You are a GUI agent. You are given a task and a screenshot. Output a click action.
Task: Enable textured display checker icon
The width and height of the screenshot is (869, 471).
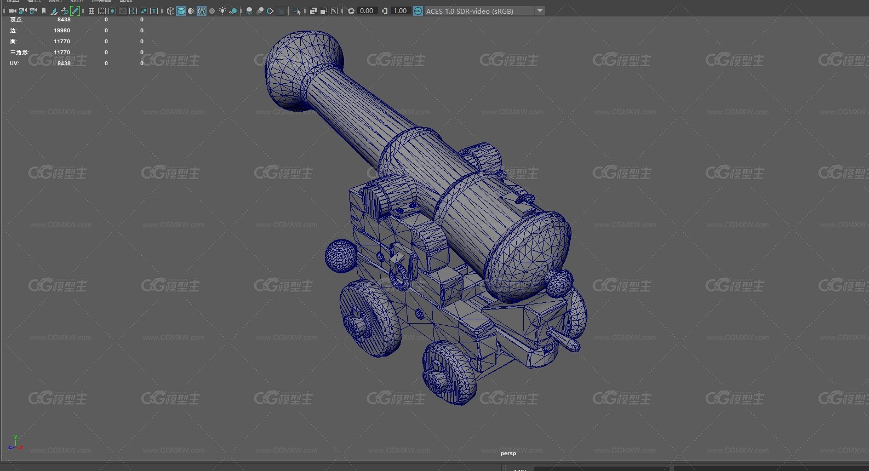click(212, 11)
